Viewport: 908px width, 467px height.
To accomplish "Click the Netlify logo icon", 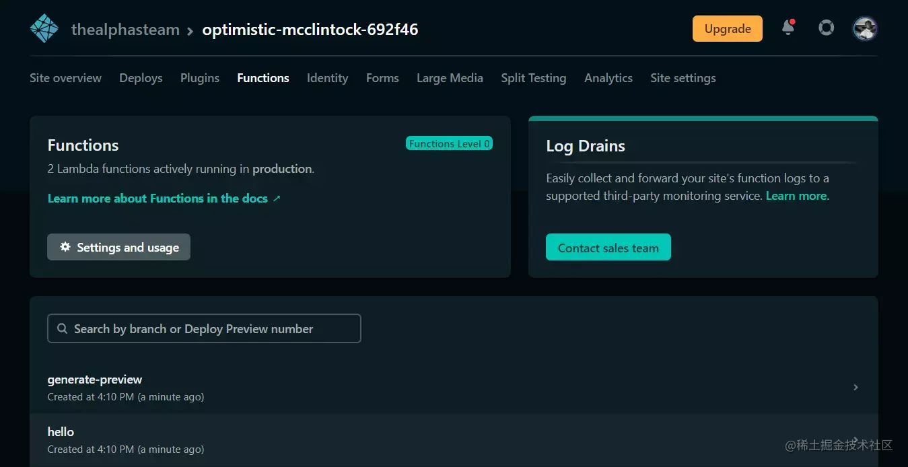I will click(x=44, y=29).
